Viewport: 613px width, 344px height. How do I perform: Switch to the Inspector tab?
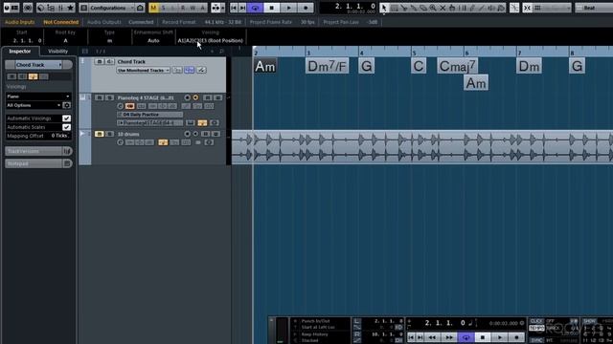20,51
